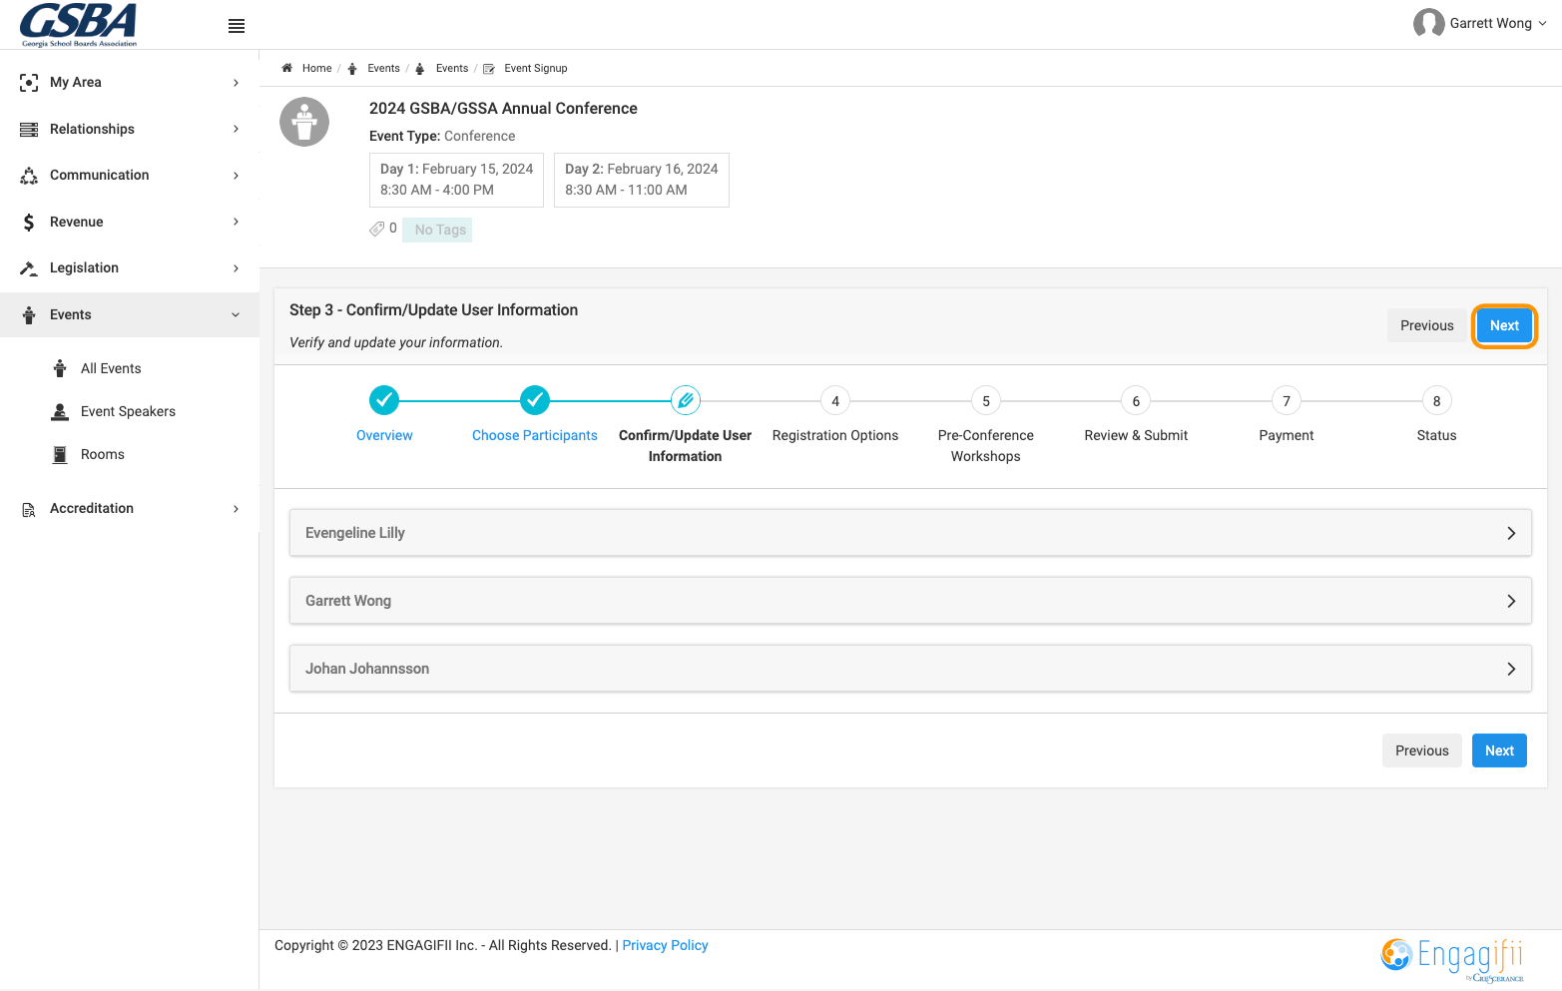Click the top Previous button

pos(1427,325)
